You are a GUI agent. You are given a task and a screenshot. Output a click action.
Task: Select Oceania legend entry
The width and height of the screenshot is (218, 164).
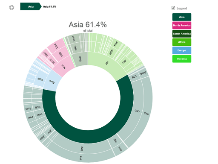[x=182, y=59]
